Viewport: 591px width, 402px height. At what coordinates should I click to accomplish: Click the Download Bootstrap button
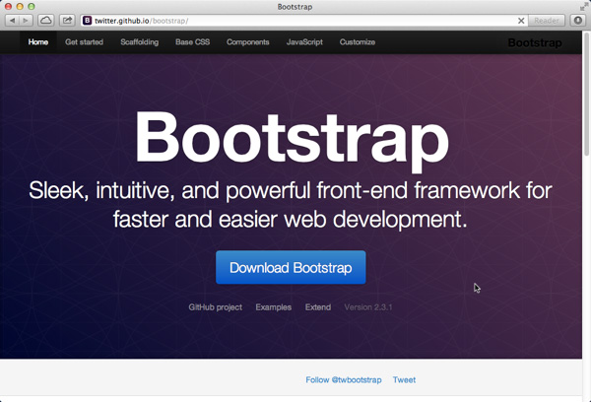291,267
